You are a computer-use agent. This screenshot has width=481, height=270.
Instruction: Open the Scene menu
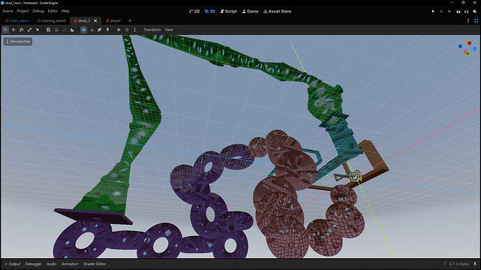[8, 11]
